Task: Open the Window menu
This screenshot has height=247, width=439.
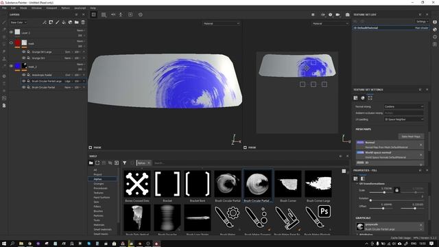Action: point(36,8)
